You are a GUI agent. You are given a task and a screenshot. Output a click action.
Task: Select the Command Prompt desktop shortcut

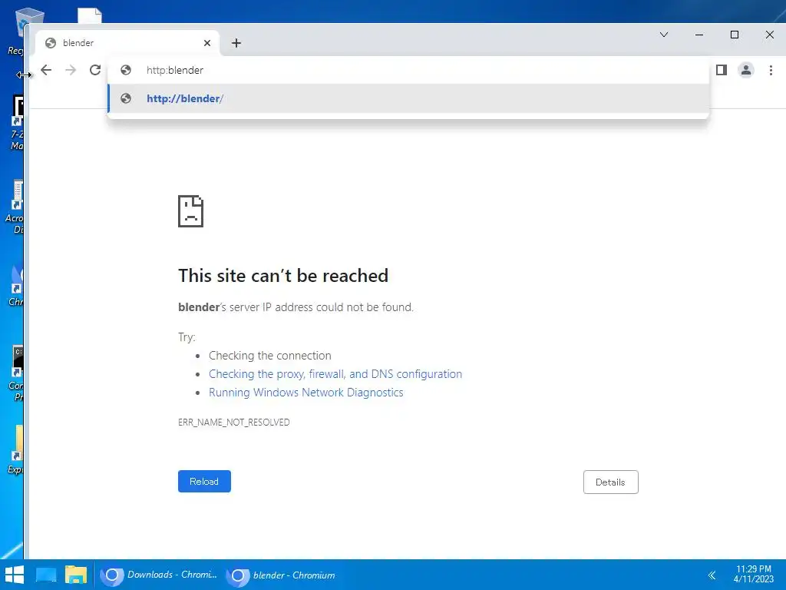(x=16, y=374)
